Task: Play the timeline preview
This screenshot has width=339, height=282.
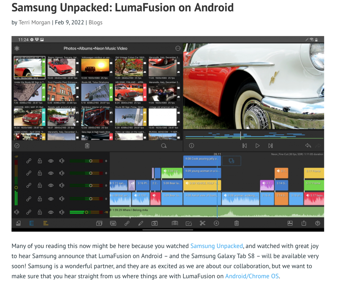Action: pos(258,146)
